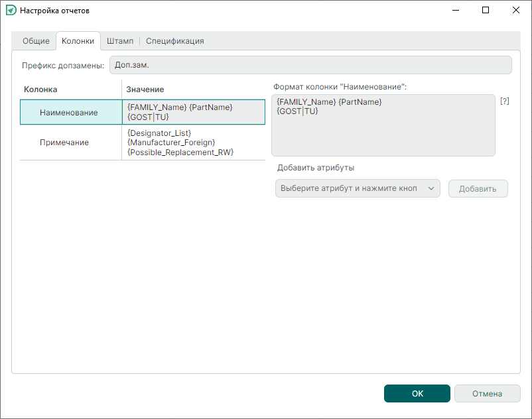This screenshot has height=419, width=532.
Task: Click the Отмена button
Action: (487, 394)
